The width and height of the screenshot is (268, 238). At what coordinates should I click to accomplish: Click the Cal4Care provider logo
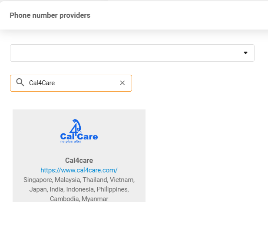tap(79, 131)
